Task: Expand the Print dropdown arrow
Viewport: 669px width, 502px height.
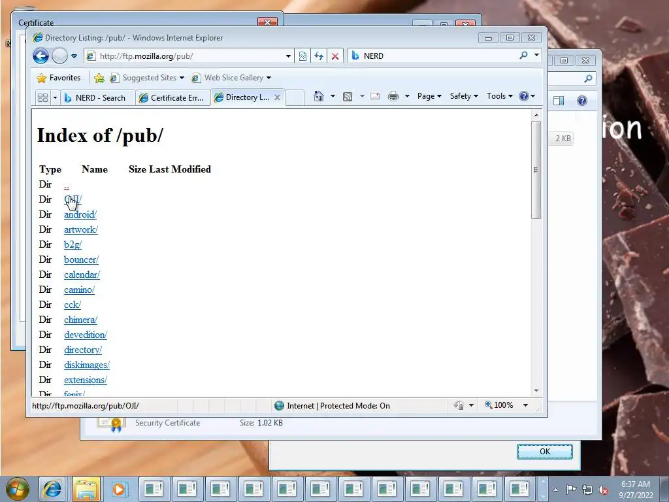Action: (x=407, y=96)
